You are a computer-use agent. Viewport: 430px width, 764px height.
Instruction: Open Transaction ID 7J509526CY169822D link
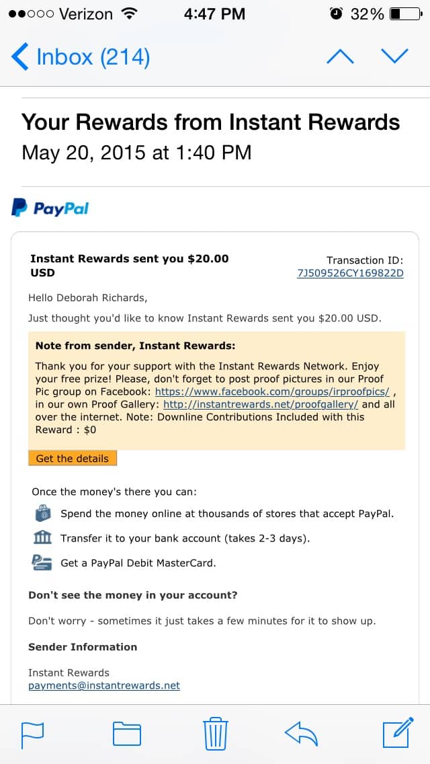tap(350, 273)
